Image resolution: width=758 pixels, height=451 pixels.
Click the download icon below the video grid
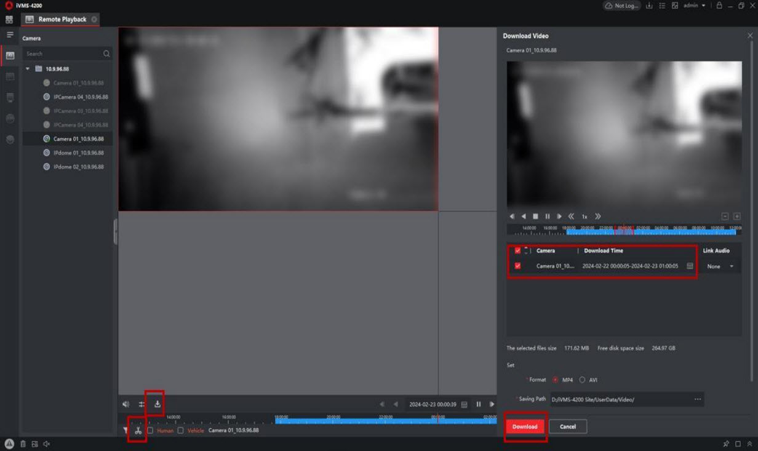point(158,404)
